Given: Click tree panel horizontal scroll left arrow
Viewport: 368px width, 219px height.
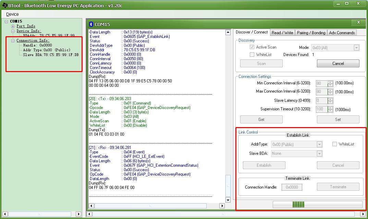Looking at the screenshot, I should 5,214.
